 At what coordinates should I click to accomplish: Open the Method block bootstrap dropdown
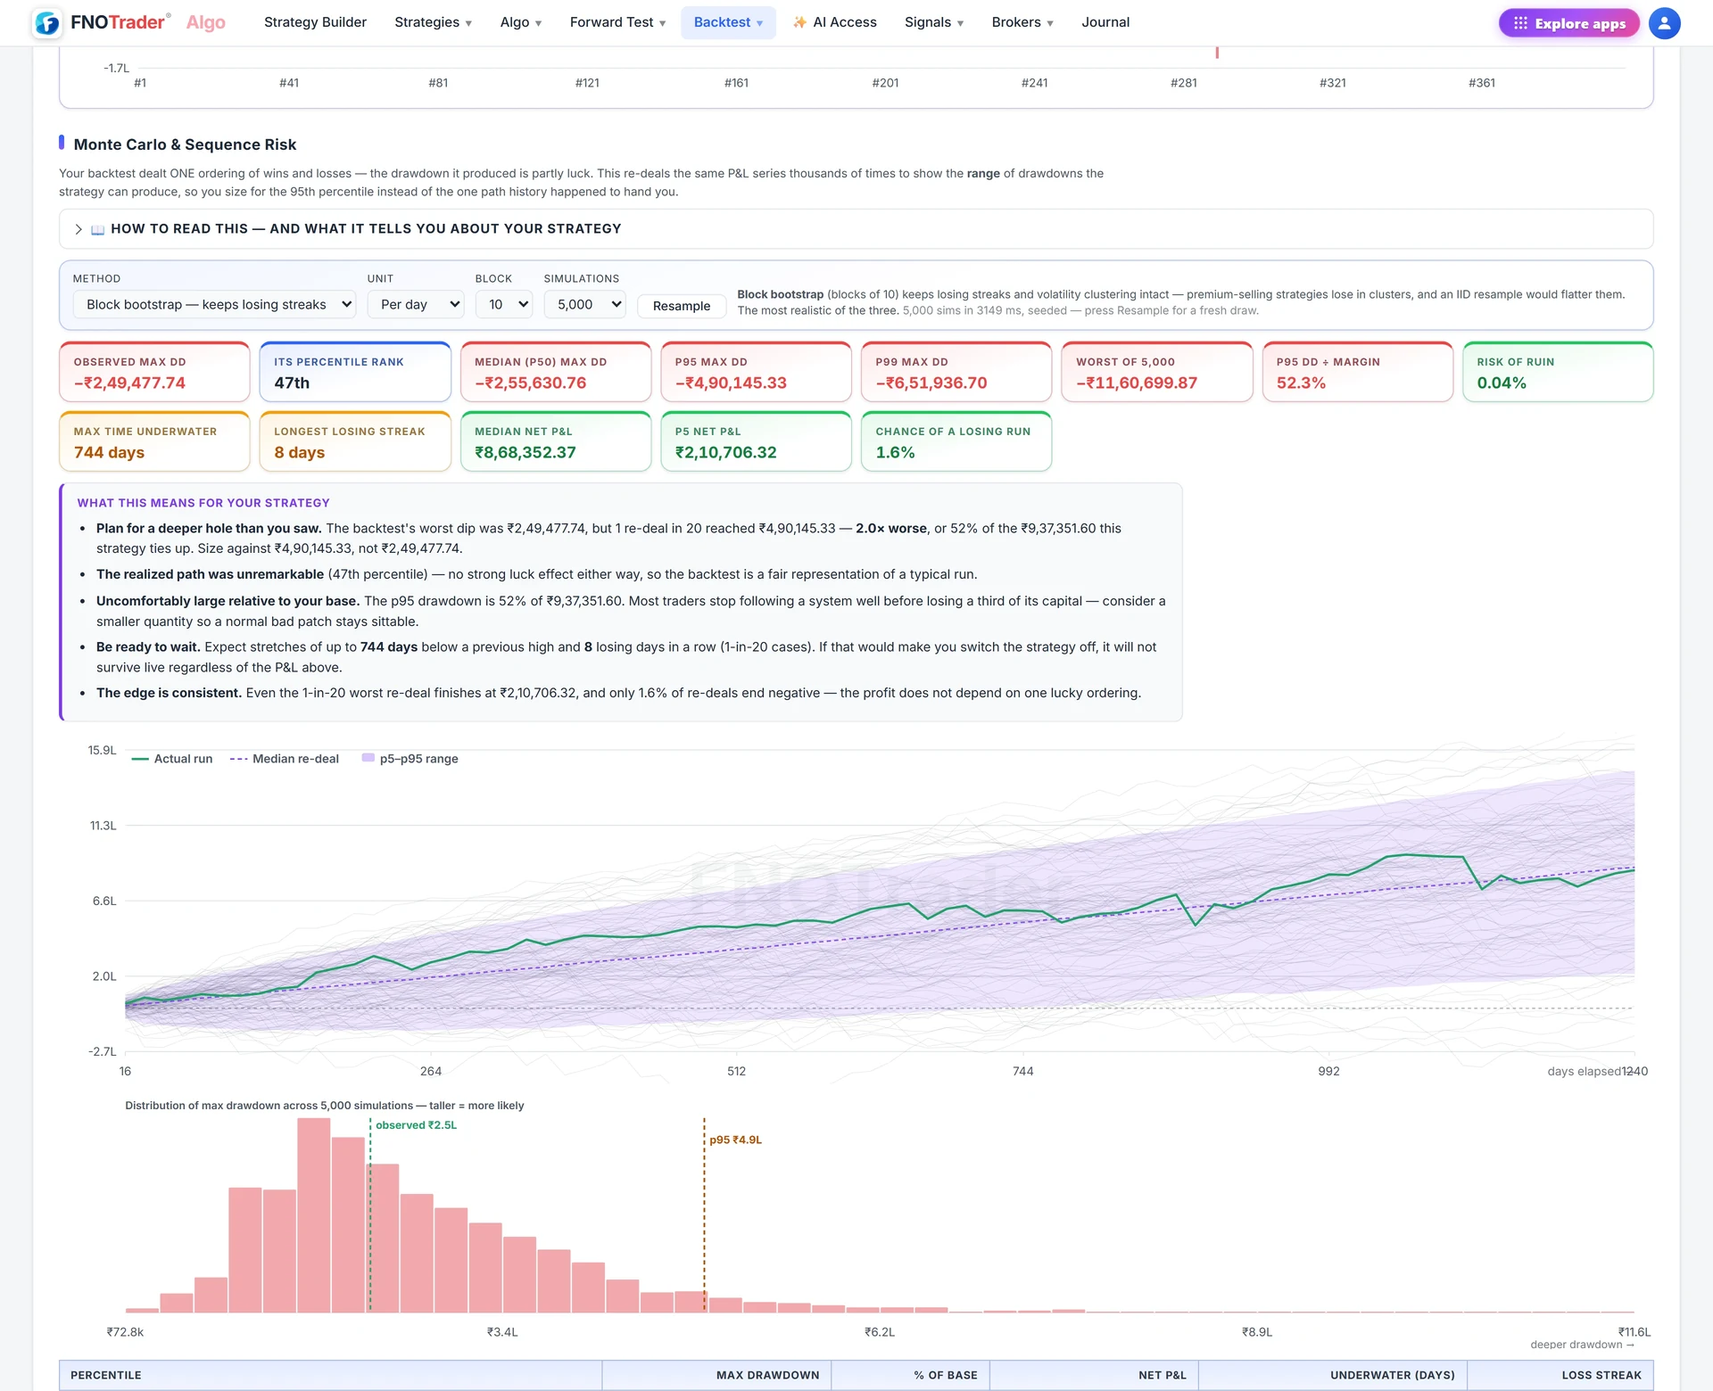tap(214, 304)
